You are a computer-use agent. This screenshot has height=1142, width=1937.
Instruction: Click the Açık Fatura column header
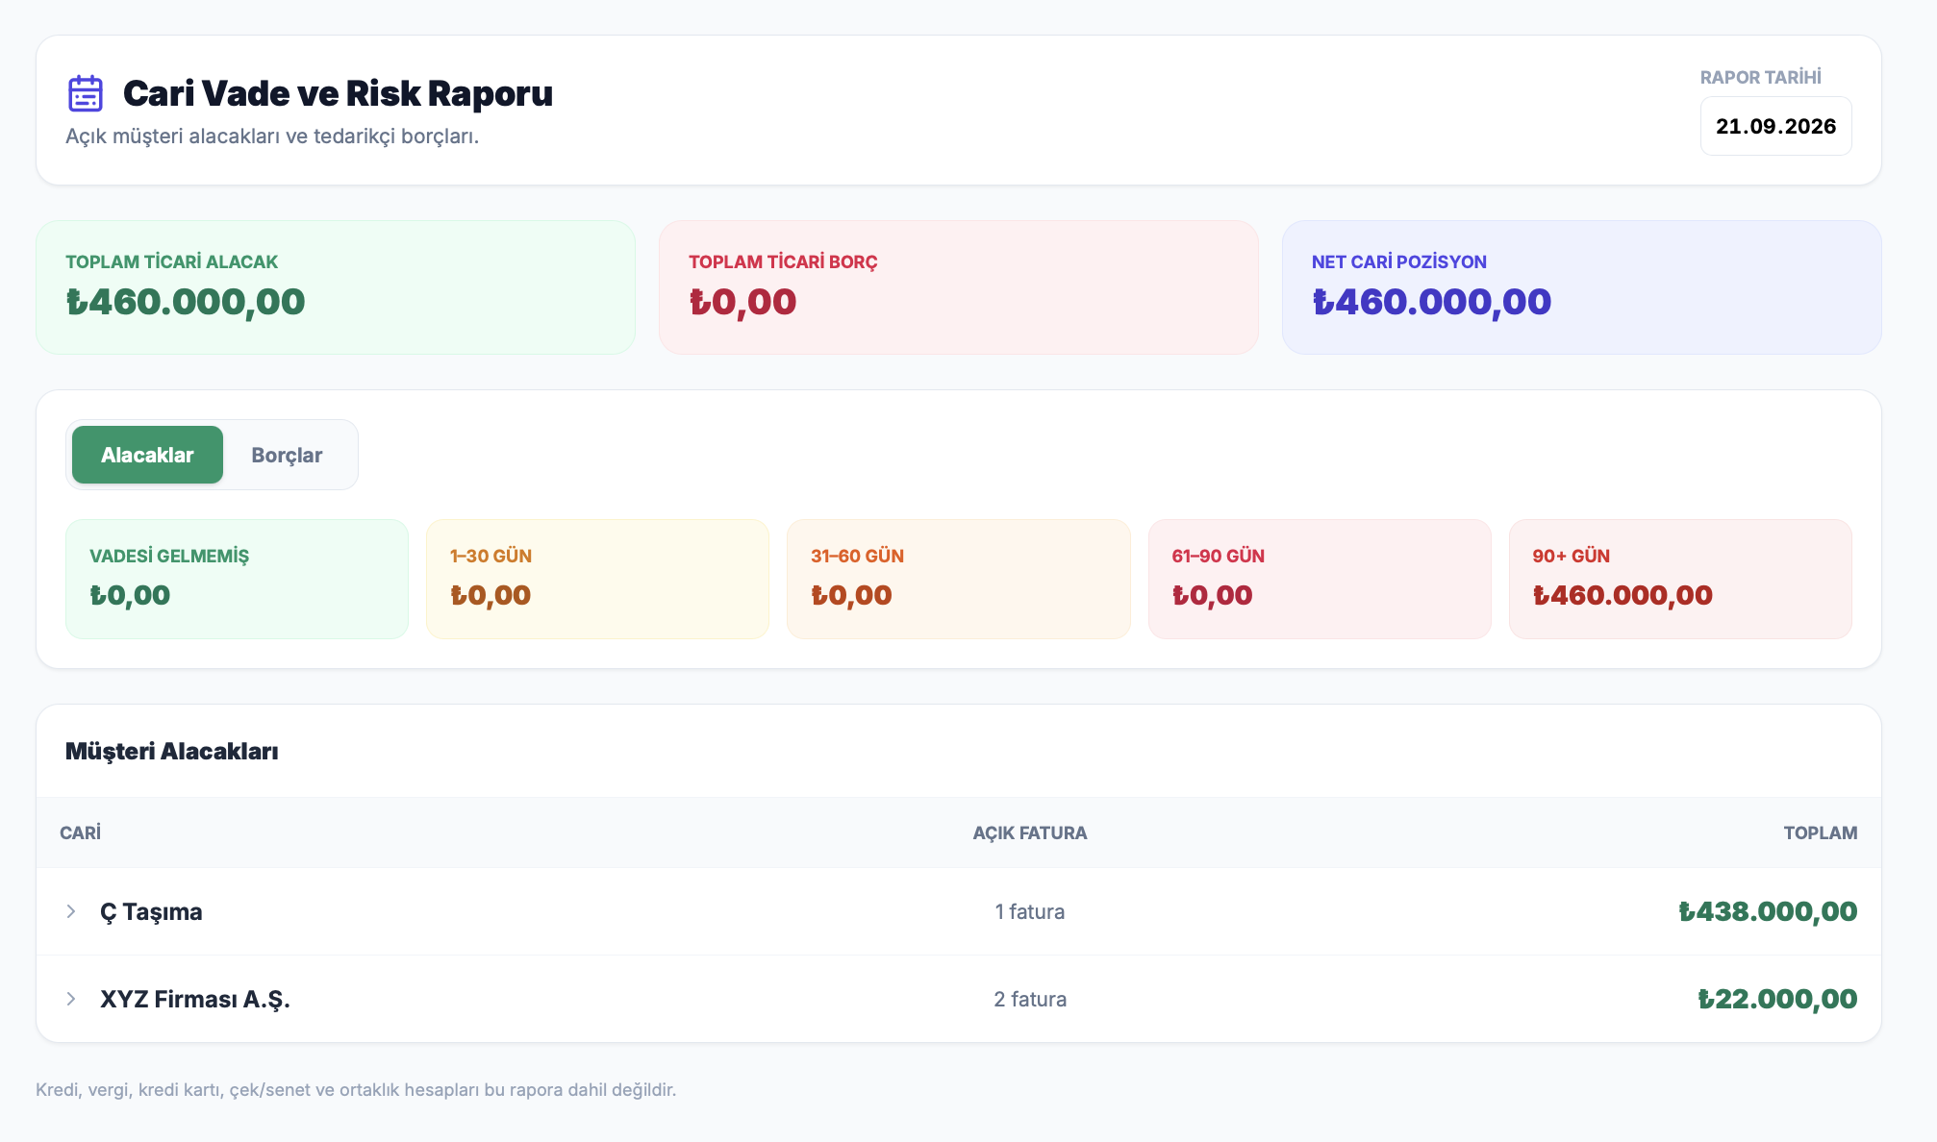pyautogui.click(x=1030, y=832)
